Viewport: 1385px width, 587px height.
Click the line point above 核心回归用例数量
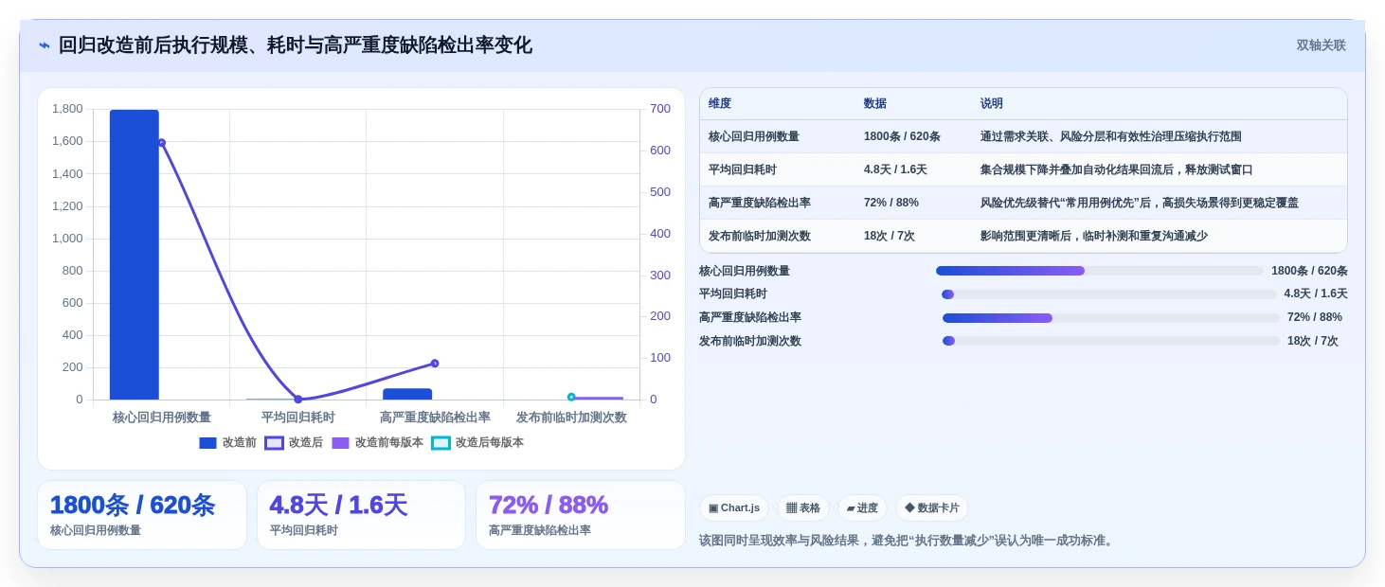point(161,143)
